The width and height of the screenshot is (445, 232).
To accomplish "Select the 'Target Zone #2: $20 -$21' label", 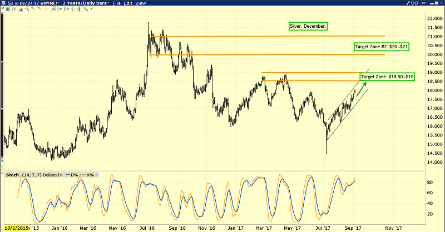I will point(382,47).
